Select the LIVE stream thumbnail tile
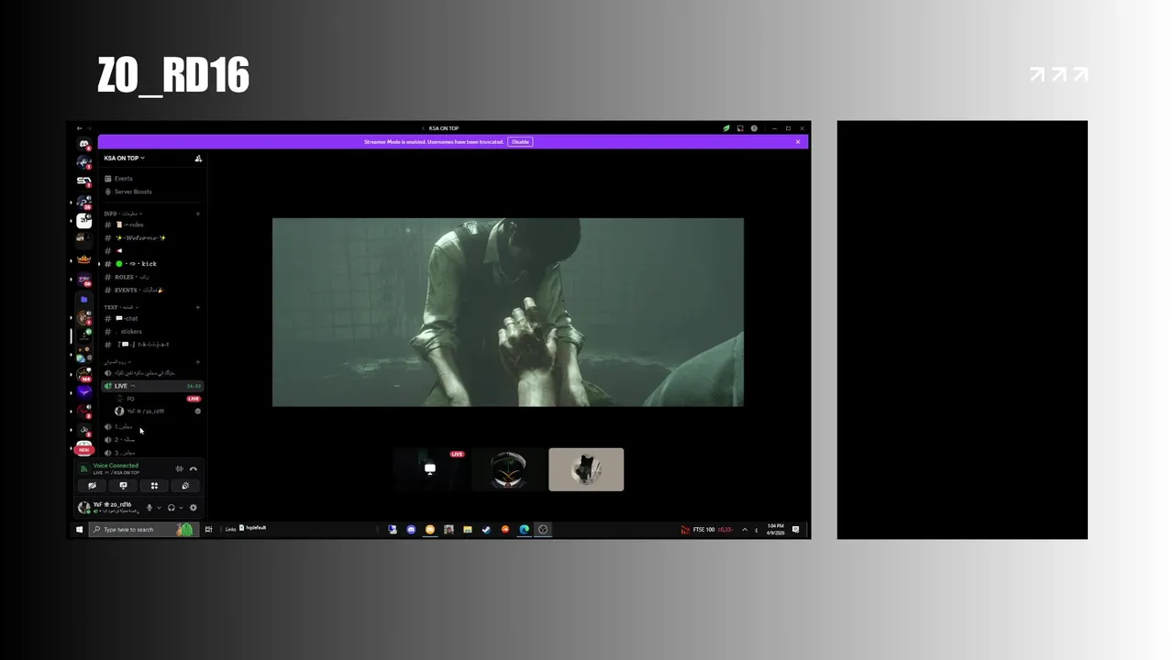The height and width of the screenshot is (660, 1174). pyautogui.click(x=430, y=469)
